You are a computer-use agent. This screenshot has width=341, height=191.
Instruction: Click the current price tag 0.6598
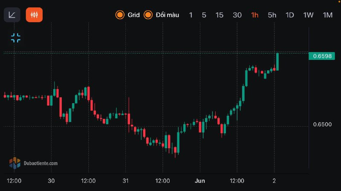(323, 56)
